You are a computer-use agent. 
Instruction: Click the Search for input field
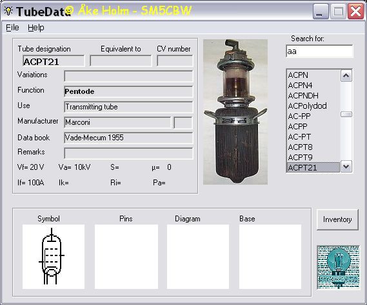319,51
